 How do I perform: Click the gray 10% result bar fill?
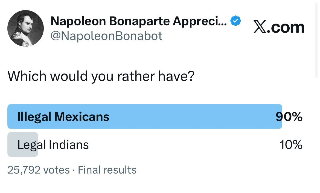coord(23,144)
